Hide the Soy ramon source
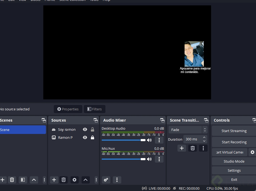 click(x=85, y=129)
